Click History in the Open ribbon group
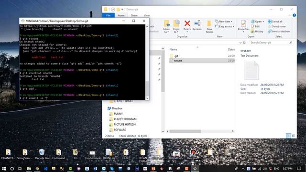 (x=257, y=31)
